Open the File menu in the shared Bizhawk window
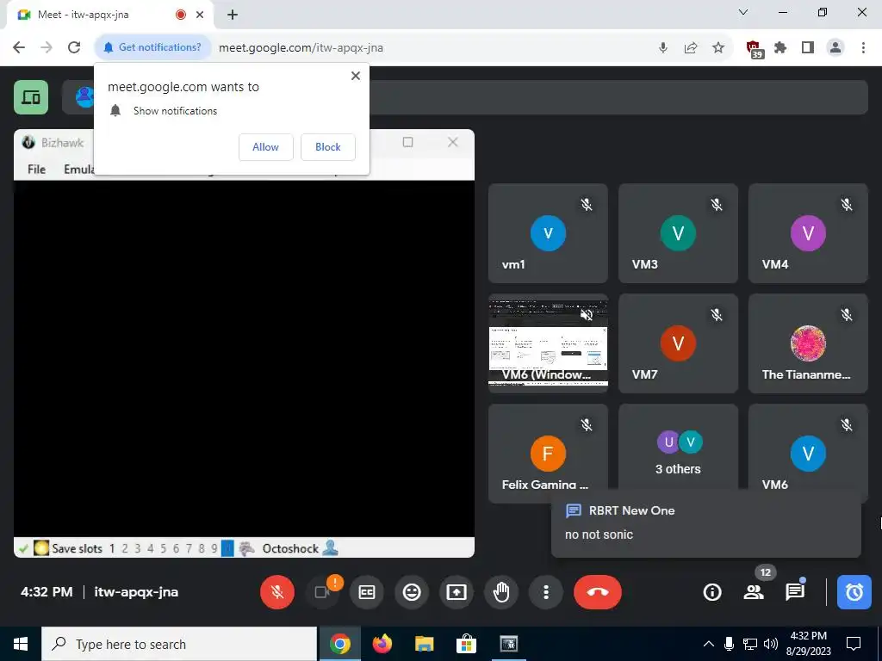The height and width of the screenshot is (661, 882). click(36, 170)
